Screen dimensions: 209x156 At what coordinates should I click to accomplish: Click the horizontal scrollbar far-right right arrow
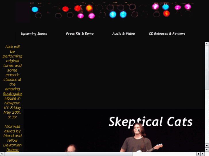[203, 154]
